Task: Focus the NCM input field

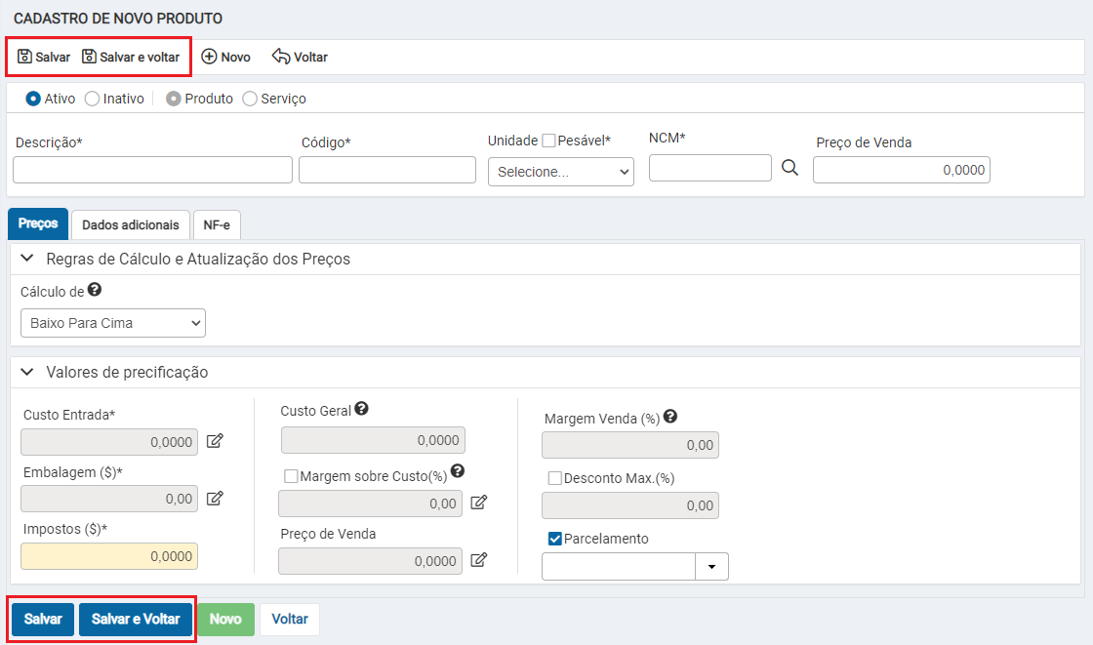Action: [x=710, y=168]
